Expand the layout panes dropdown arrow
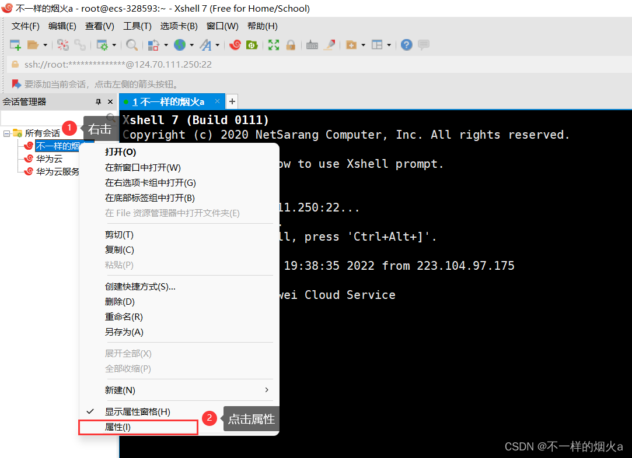 pyautogui.click(x=389, y=45)
